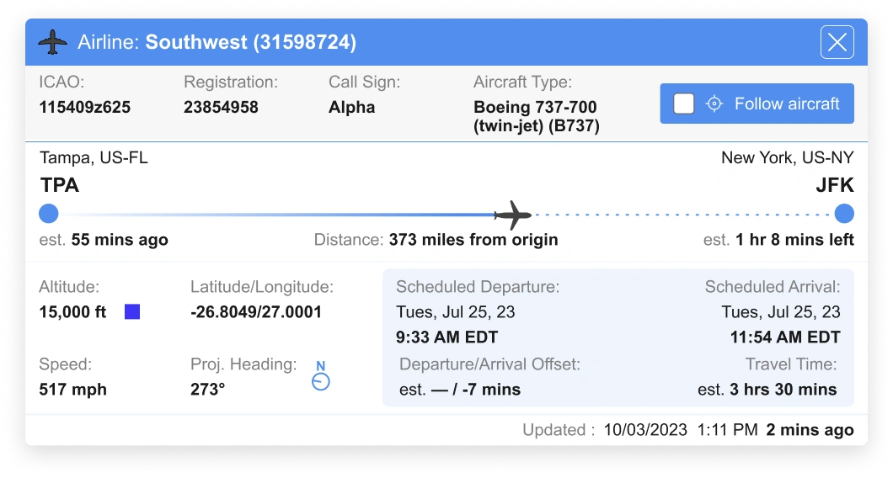Image resolution: width=893 pixels, height=478 pixels.
Task: Click the TPA origin dot
Action: [x=49, y=214]
